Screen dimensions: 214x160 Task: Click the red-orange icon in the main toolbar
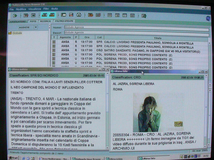[91, 15]
